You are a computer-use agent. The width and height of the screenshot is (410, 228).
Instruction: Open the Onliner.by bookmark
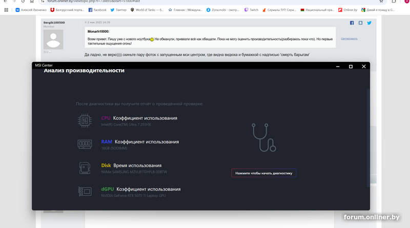[347, 10]
